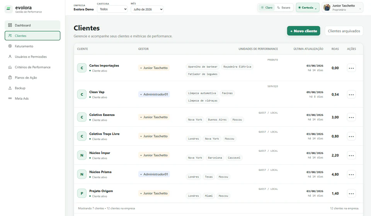Click the Cascavel tag
This screenshot has width=371, height=216.
[x=234, y=158]
